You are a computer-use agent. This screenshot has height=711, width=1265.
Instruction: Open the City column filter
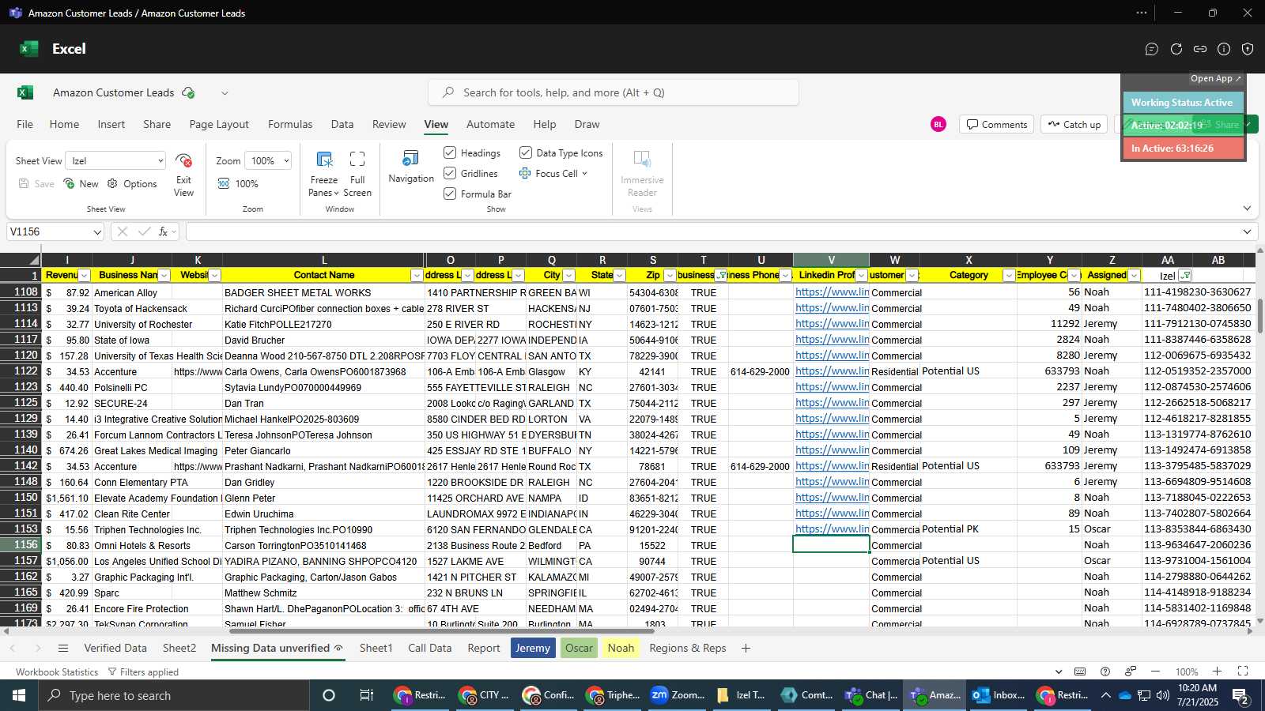click(568, 276)
